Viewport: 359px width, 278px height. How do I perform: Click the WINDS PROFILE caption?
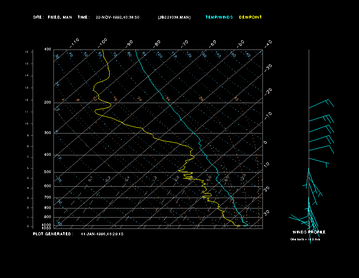point(309,232)
